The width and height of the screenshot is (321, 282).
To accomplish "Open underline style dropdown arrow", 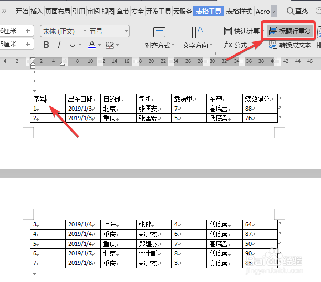I will tap(80, 45).
